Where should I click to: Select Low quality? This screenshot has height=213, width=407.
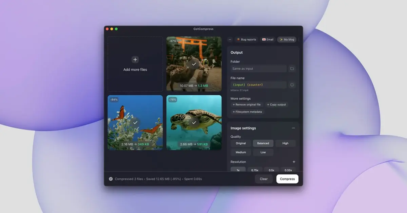click(263, 152)
